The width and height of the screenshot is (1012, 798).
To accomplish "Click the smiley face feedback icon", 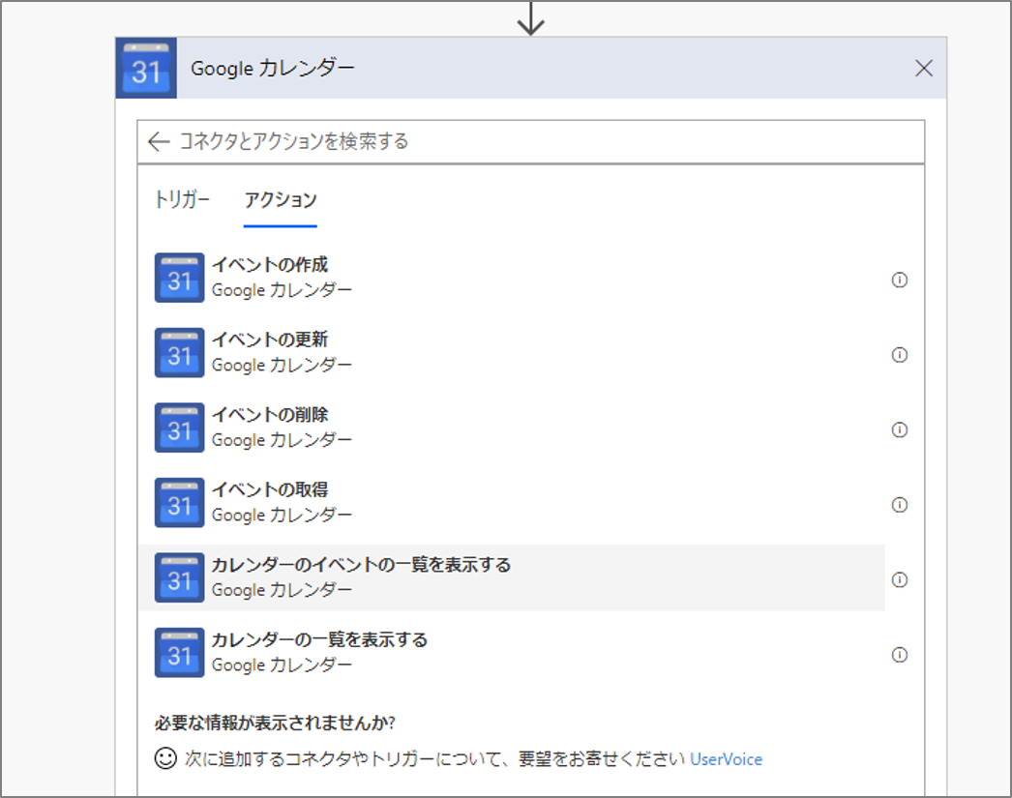I will tap(165, 758).
